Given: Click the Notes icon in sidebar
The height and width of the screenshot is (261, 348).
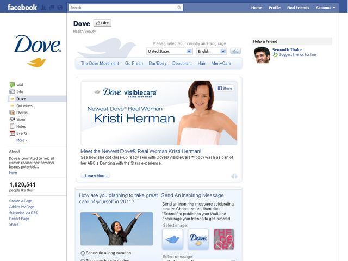Looking at the screenshot, I should click(12, 126).
